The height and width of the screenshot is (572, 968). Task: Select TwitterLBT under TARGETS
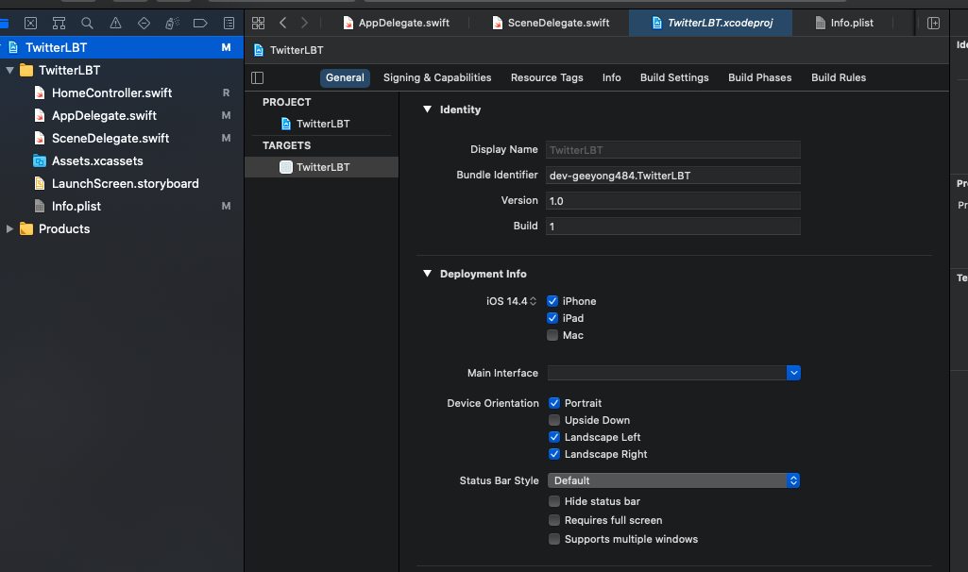[x=322, y=167]
